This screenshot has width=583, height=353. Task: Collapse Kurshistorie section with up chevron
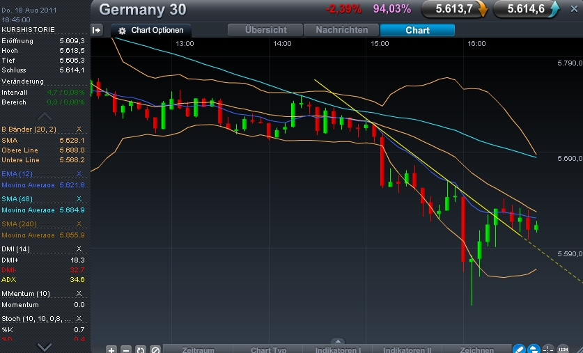45,116
